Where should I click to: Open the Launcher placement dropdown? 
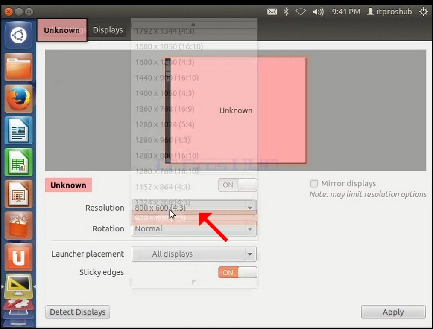[194, 254]
